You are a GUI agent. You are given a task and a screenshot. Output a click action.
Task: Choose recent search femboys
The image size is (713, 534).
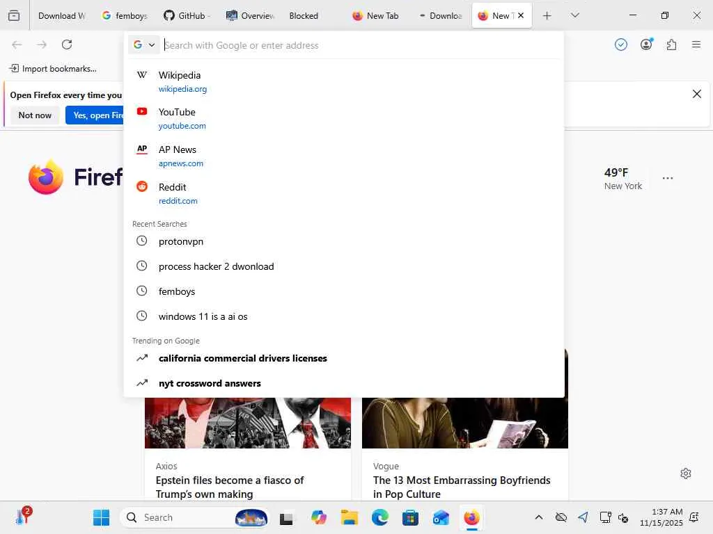point(344,291)
